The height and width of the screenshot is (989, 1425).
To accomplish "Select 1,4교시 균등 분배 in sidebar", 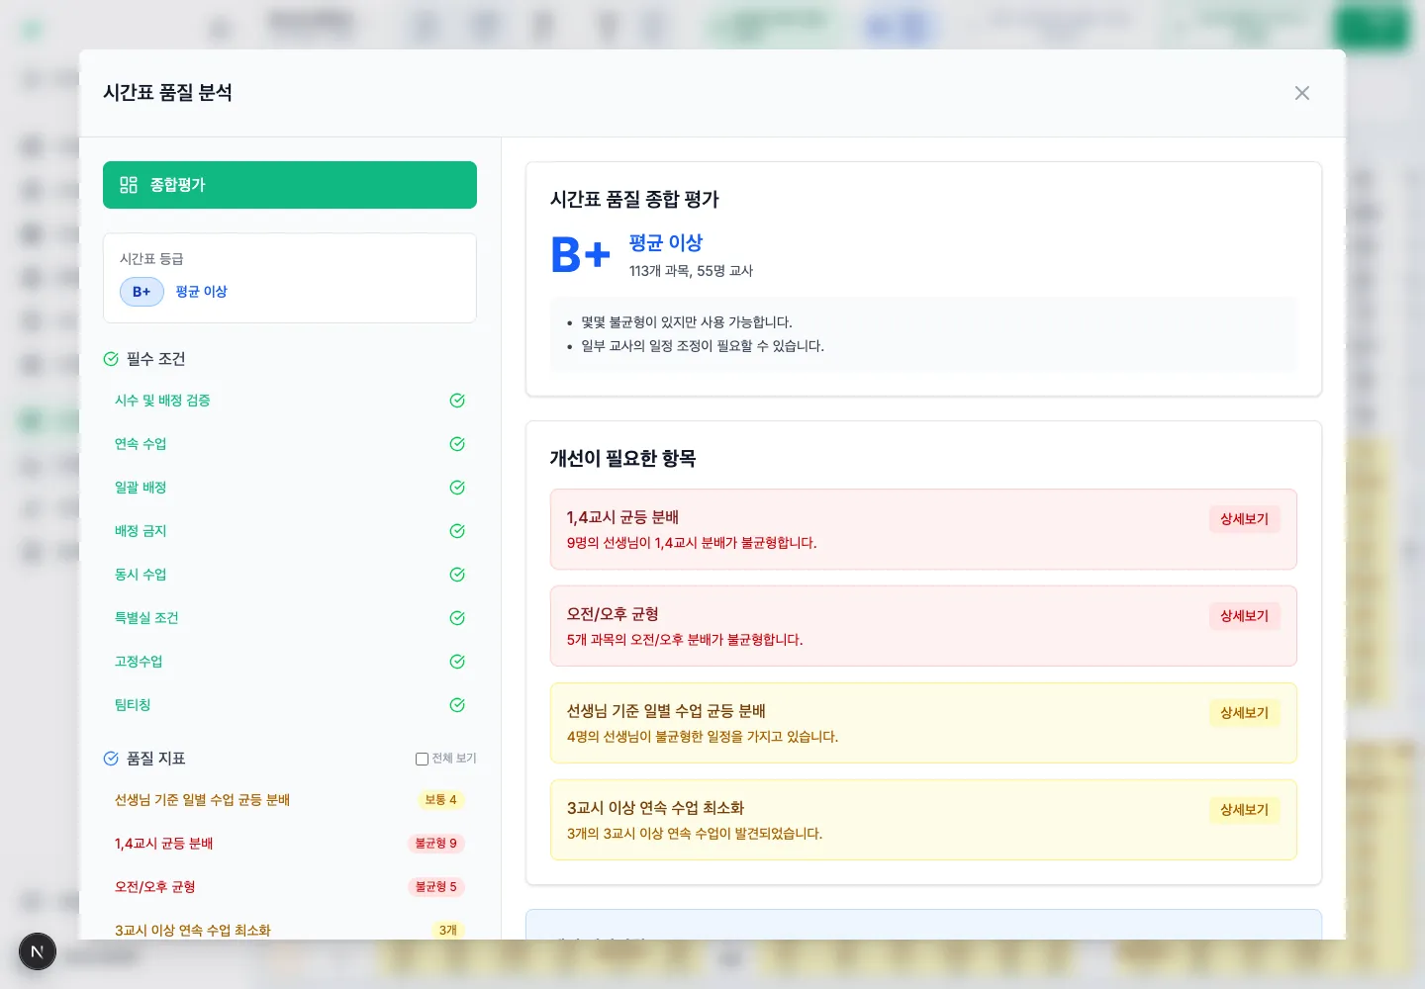I will tap(290, 844).
